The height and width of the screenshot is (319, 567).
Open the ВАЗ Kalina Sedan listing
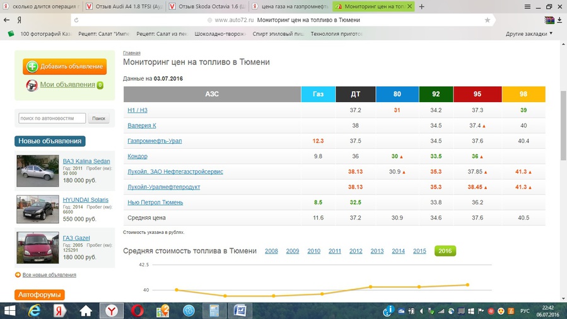click(86, 161)
